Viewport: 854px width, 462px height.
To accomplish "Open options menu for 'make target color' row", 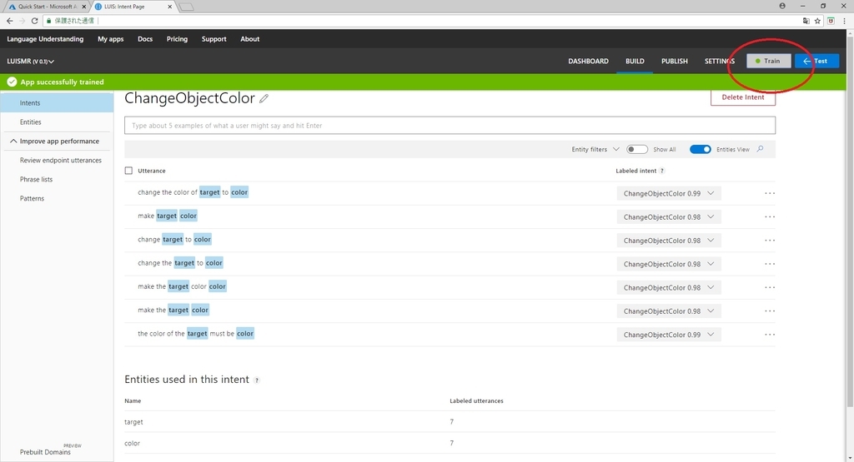I will coord(770,217).
